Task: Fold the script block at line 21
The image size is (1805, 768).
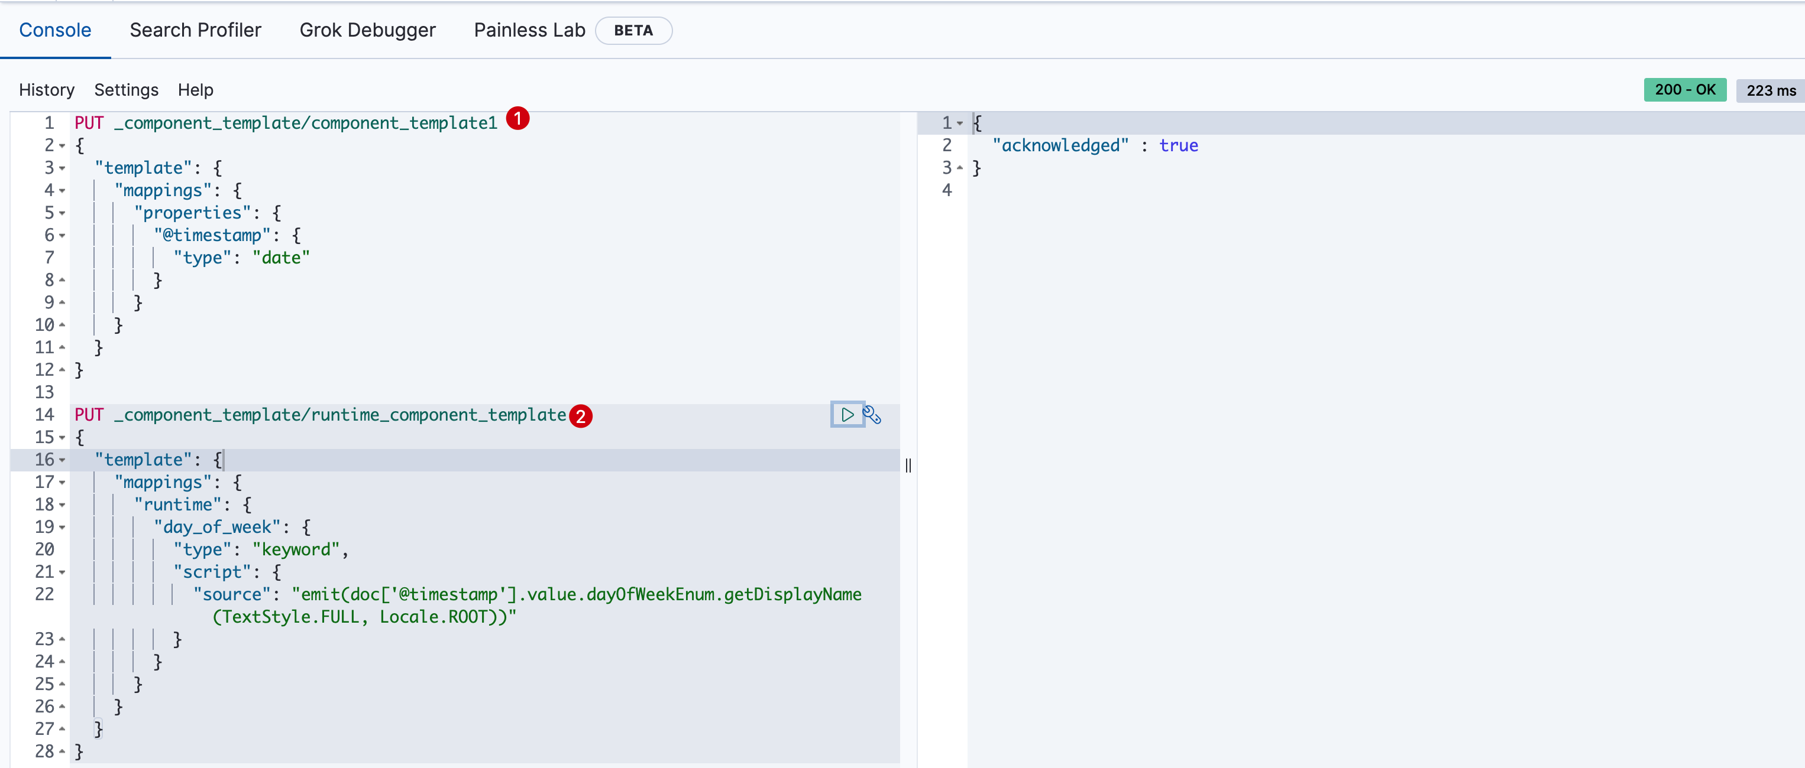Action: pos(62,572)
